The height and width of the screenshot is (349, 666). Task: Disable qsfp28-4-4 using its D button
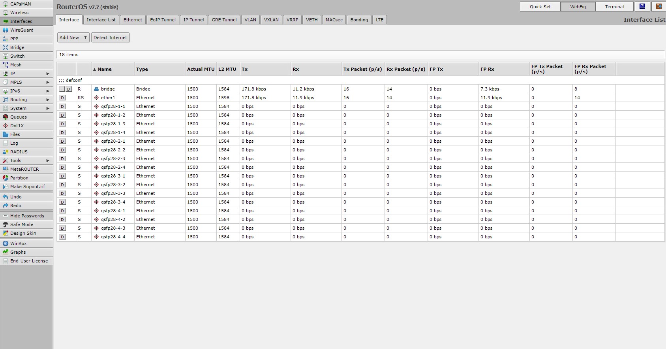coord(62,237)
